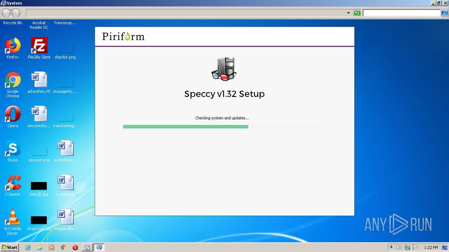This screenshot has height=252, width=449.
Task: Expand the address bar history dropdown
Action: click(x=348, y=13)
